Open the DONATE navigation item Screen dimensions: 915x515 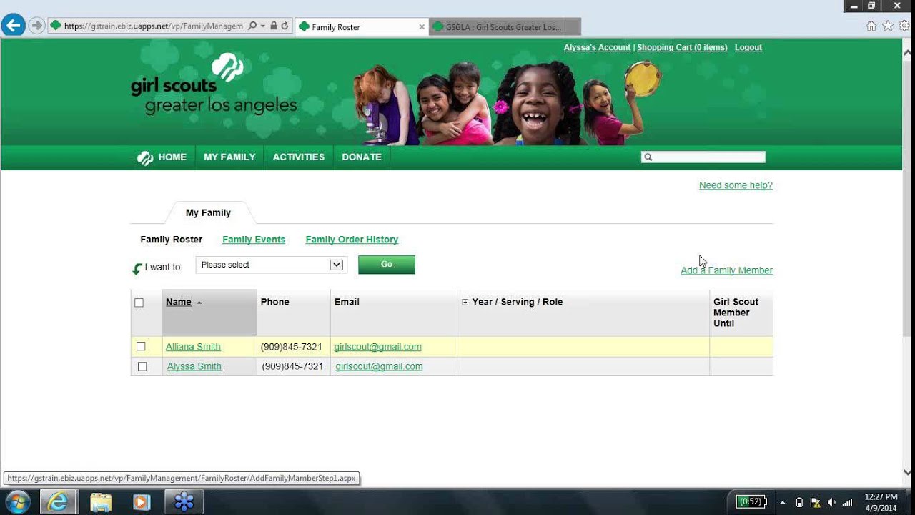(362, 157)
